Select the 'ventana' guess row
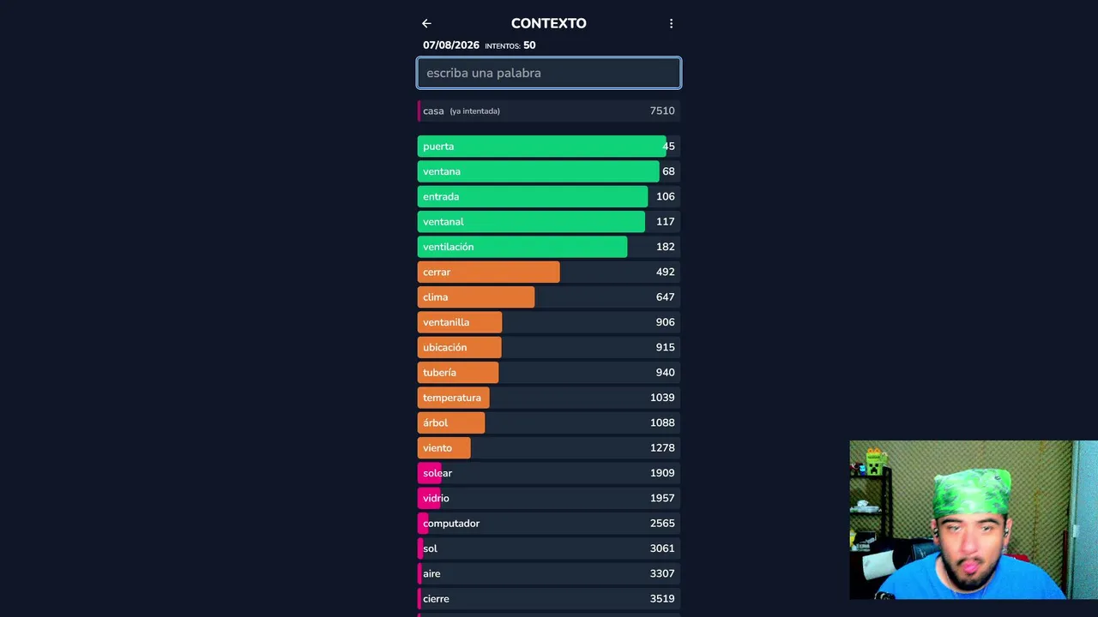Screen dimensions: 1098x617 click(549, 171)
